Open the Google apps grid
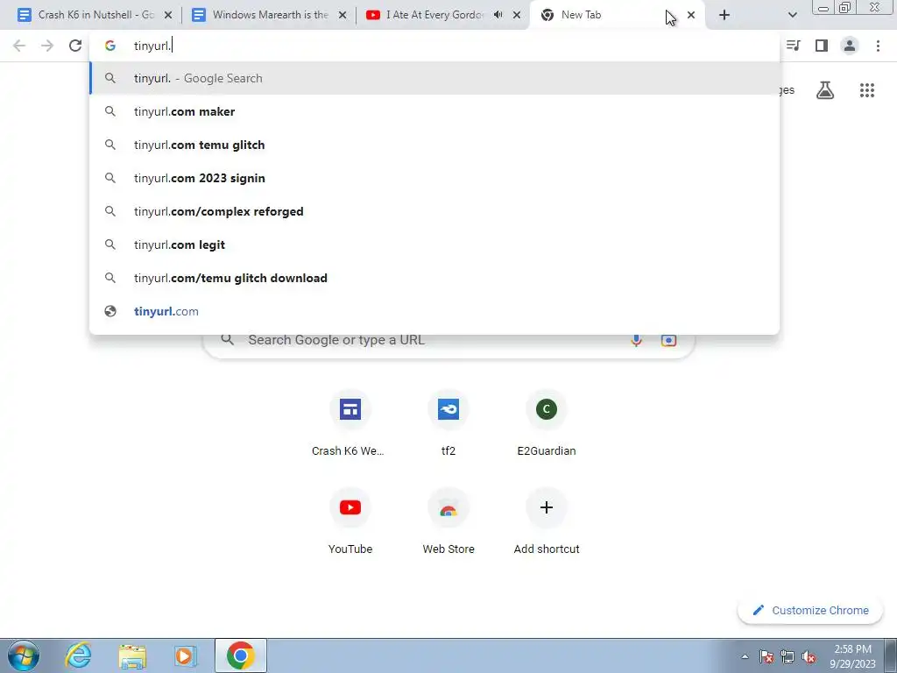Viewport: 897px width, 673px height. click(866, 90)
